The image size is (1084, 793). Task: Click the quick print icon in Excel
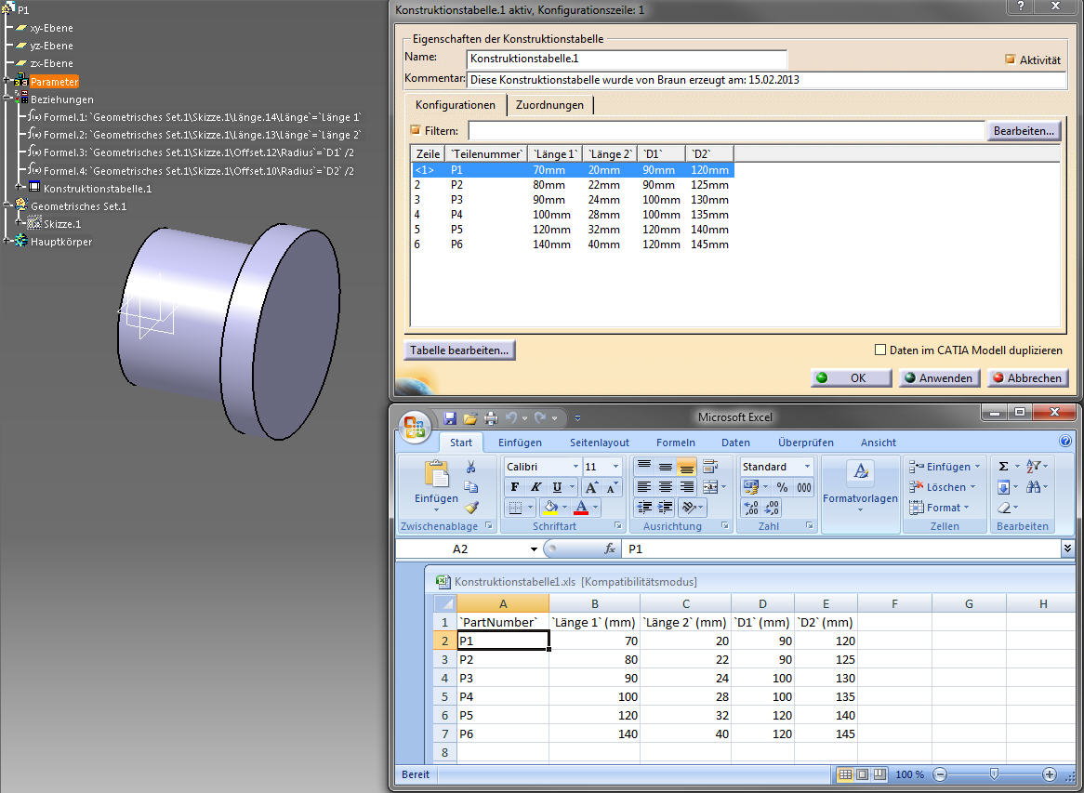click(491, 417)
